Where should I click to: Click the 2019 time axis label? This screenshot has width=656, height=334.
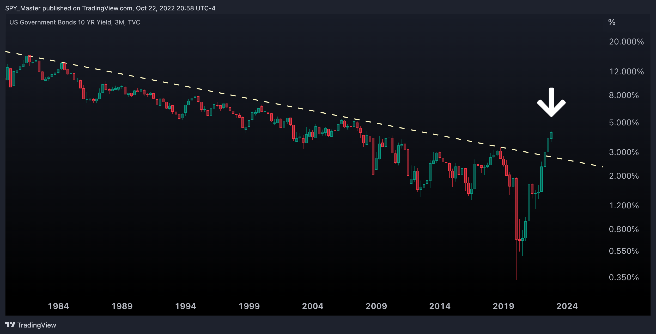tap(503, 306)
